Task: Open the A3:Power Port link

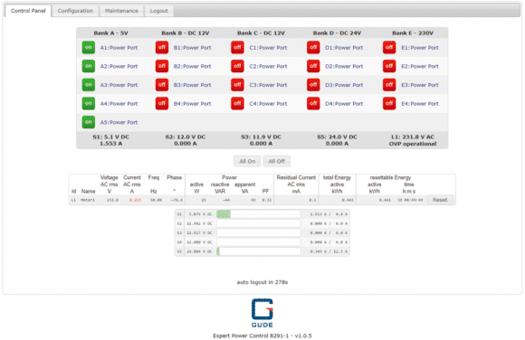Action: point(119,85)
